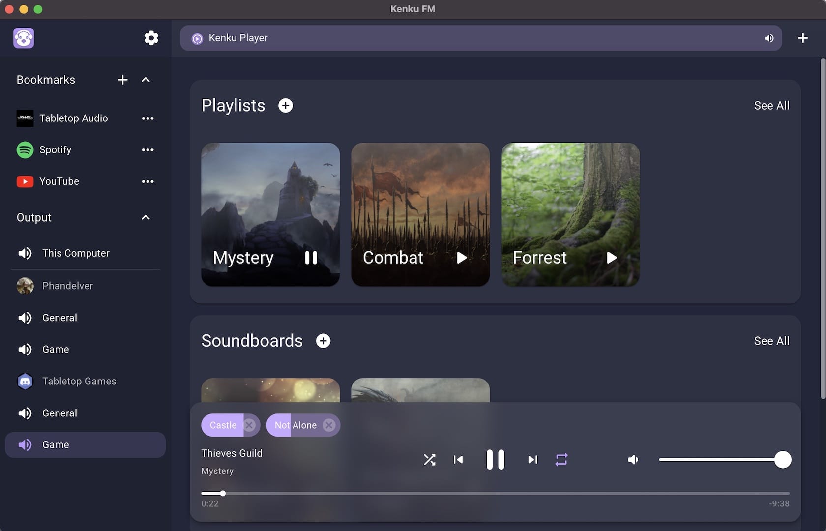Image resolution: width=826 pixels, height=531 pixels.
Task: Click See All for Soundboards
Action: (771, 341)
